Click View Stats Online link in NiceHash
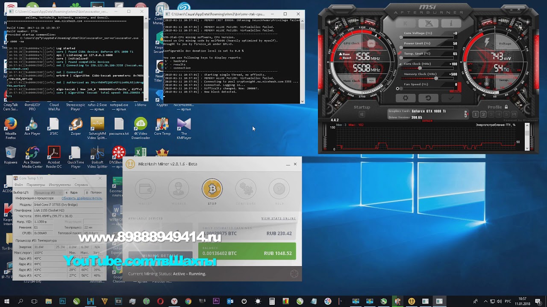This screenshot has height=307, width=547. click(x=279, y=218)
